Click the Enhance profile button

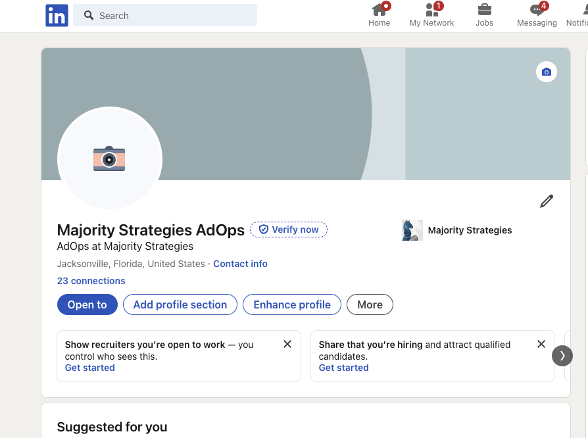(x=292, y=304)
